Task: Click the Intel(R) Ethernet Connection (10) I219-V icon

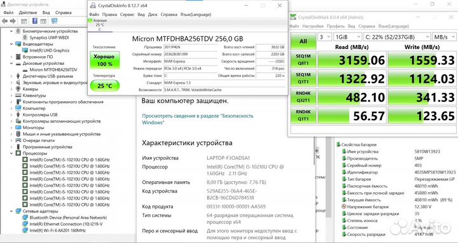Action: (25, 224)
